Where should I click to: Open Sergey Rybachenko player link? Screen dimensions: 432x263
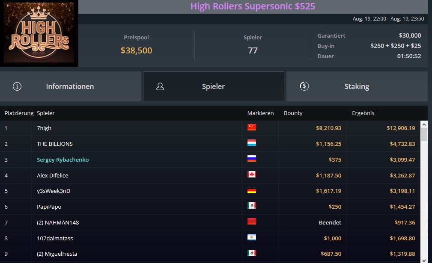(x=63, y=160)
